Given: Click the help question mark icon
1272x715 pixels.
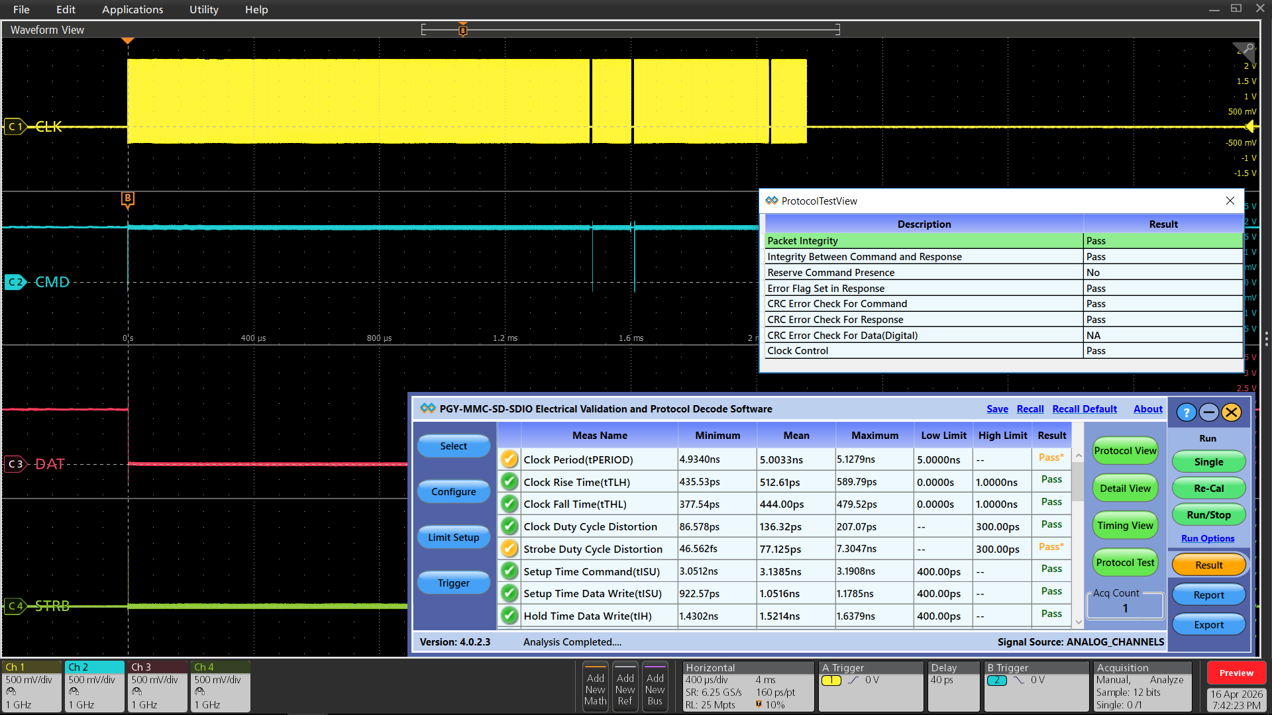Looking at the screenshot, I should click(x=1186, y=412).
